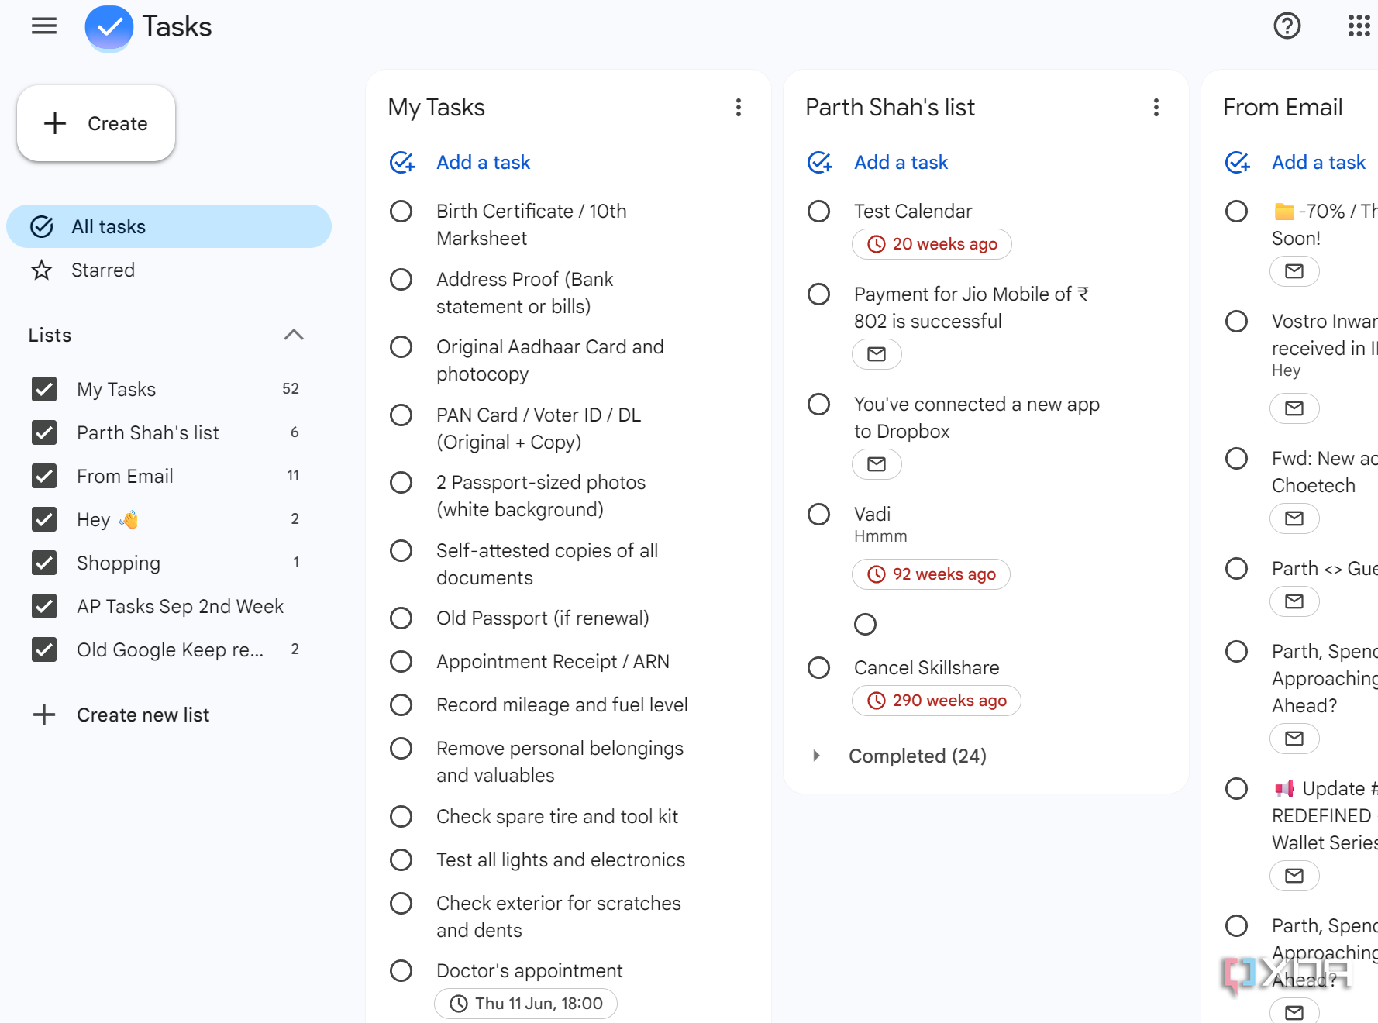Image resolution: width=1378 pixels, height=1023 pixels.
Task: Mark Cancel Skillshare task complete
Action: [x=818, y=668]
